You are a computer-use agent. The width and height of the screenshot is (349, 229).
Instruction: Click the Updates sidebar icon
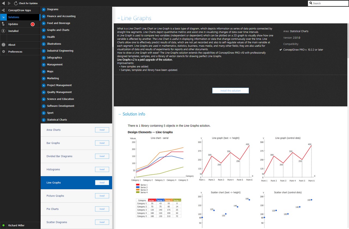3,24
